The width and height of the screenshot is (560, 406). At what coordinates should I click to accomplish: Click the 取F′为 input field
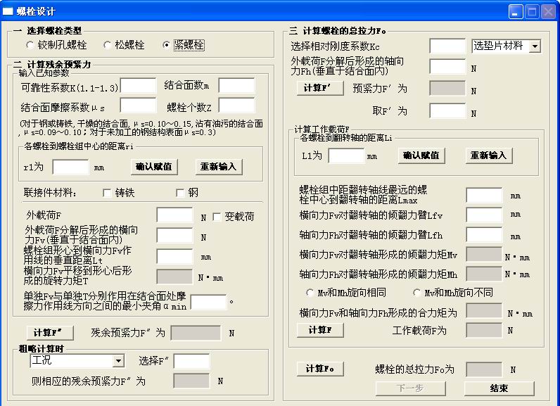pyautogui.click(x=447, y=111)
